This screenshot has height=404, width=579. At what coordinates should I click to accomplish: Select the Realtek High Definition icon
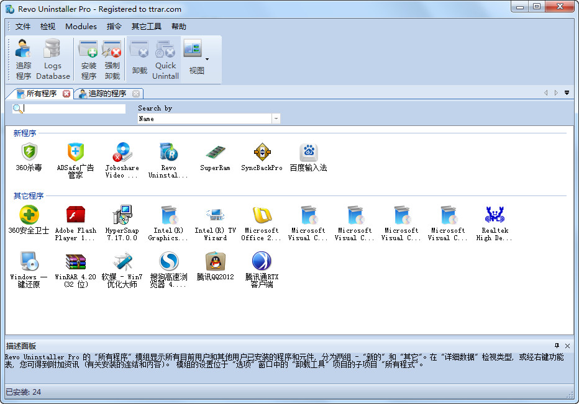click(x=495, y=223)
